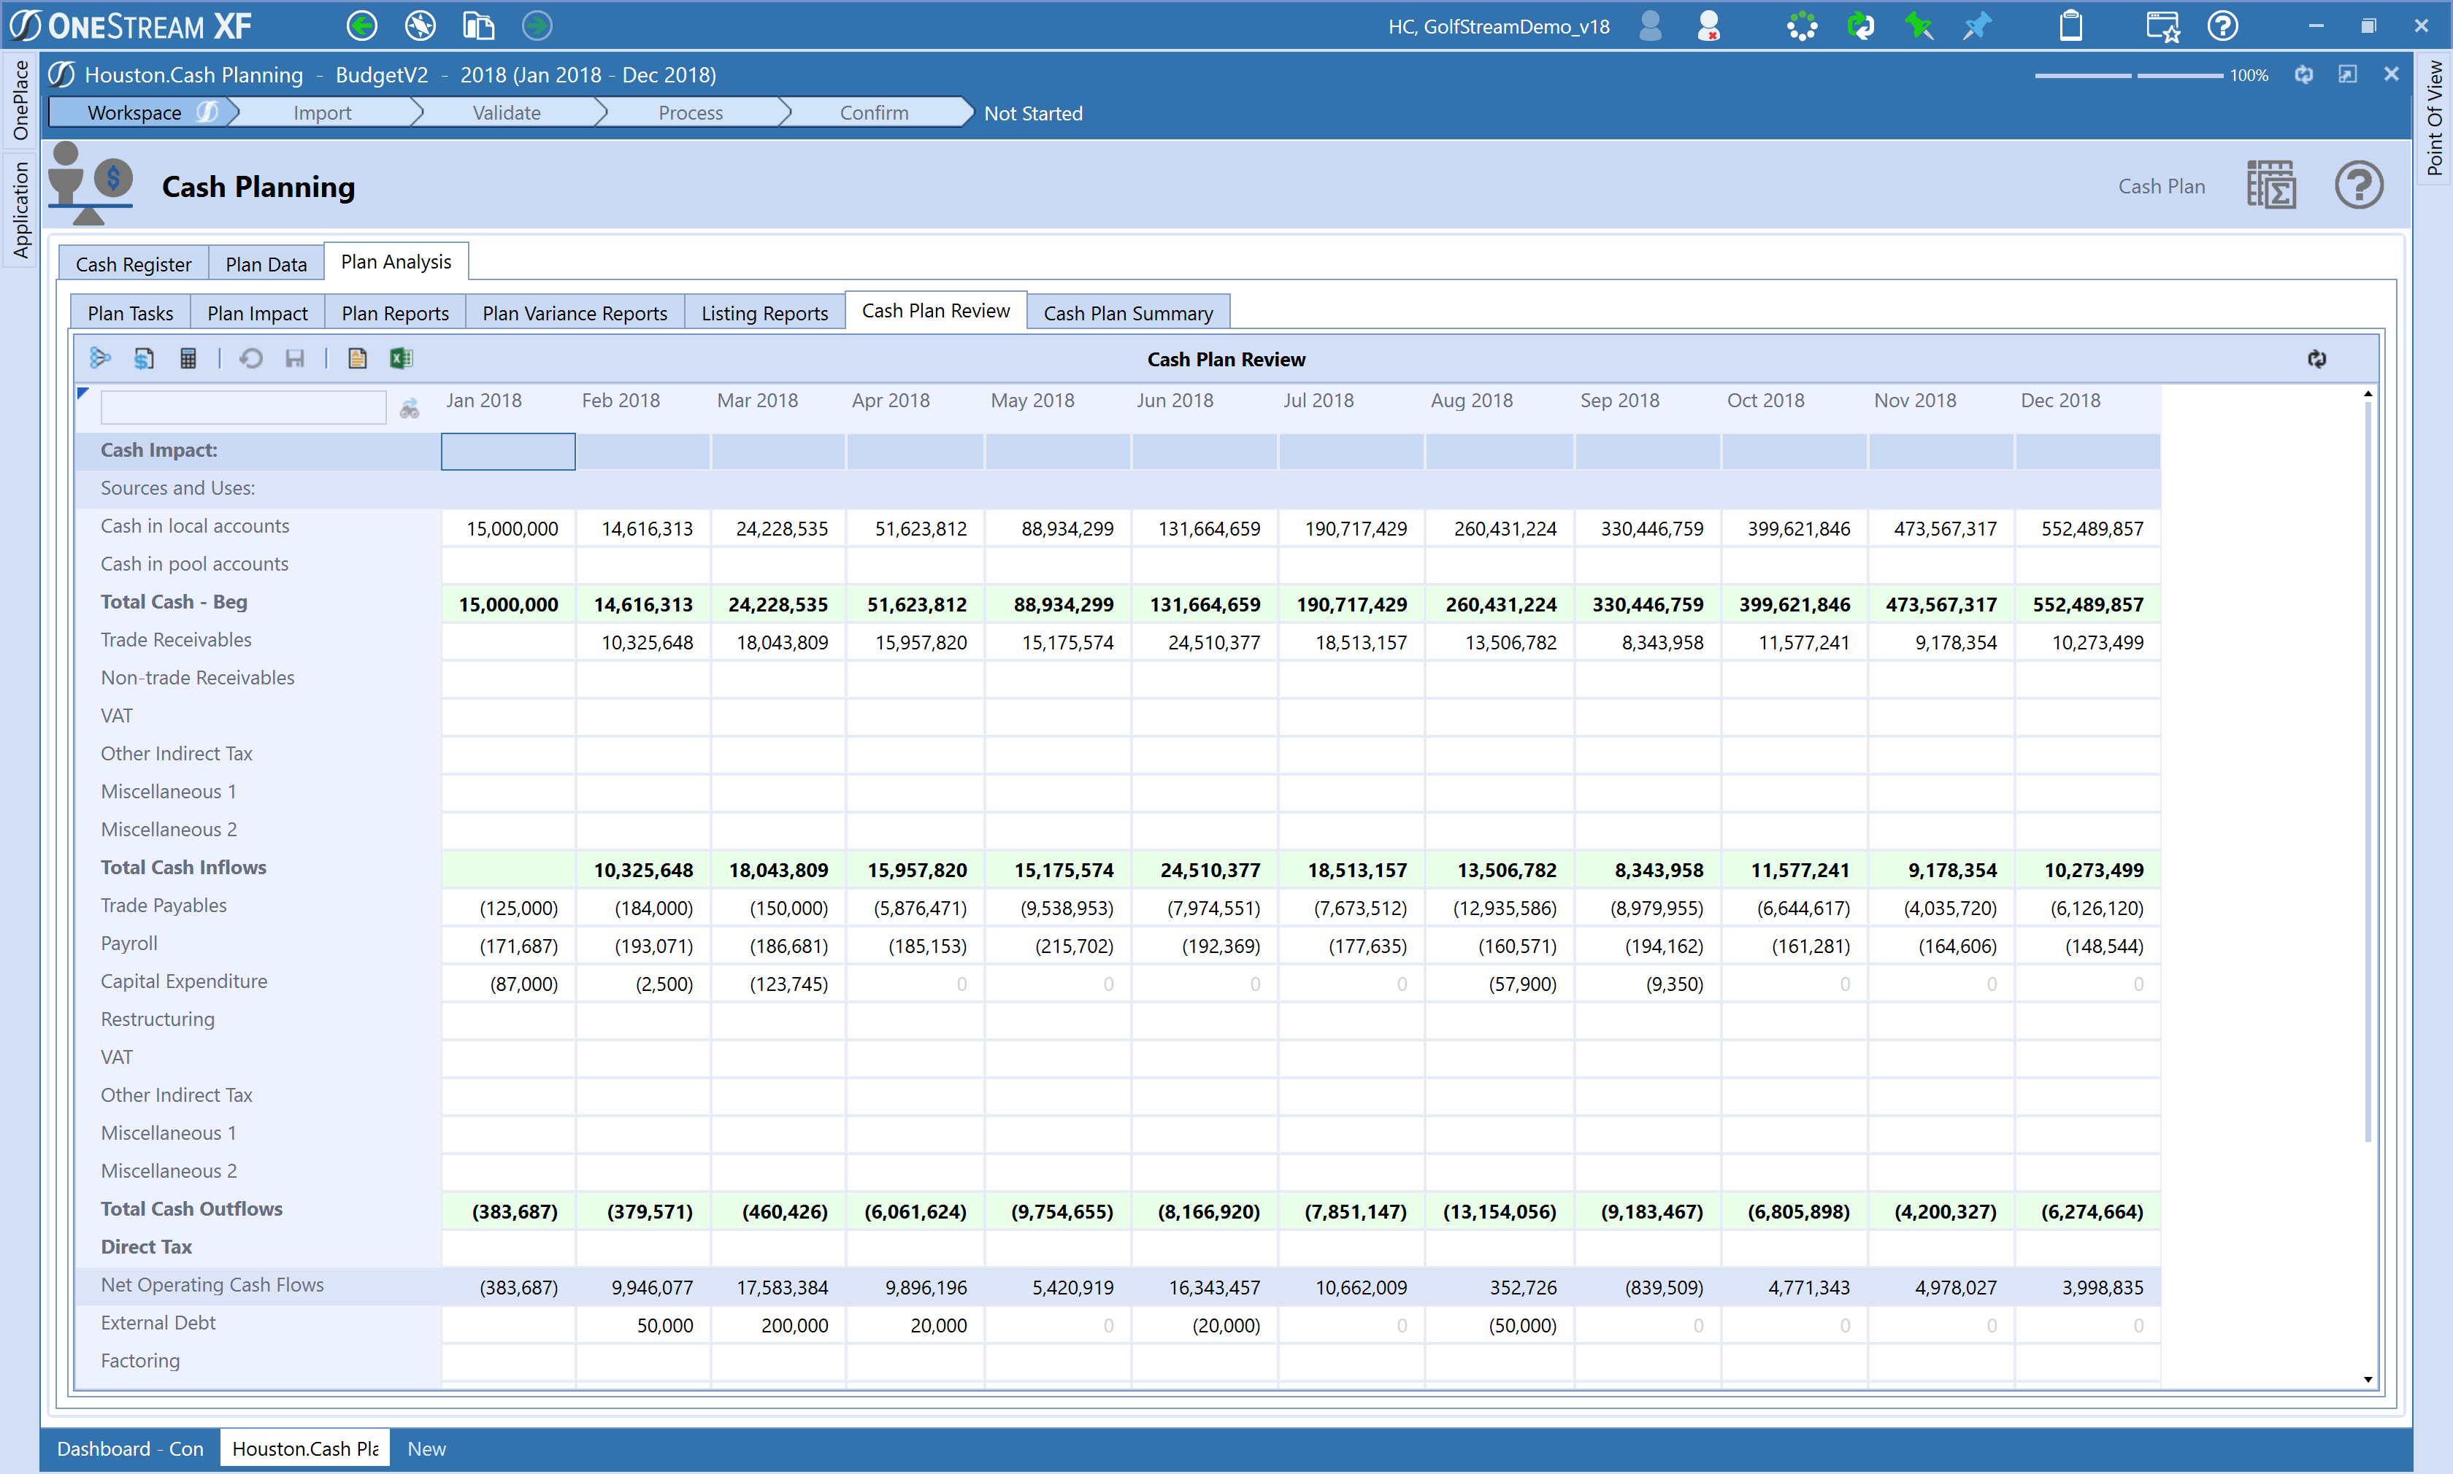
Task: Click the binoculars find icon
Action: [410, 408]
